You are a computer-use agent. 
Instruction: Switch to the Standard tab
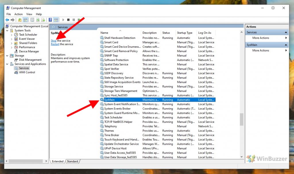click(72, 161)
